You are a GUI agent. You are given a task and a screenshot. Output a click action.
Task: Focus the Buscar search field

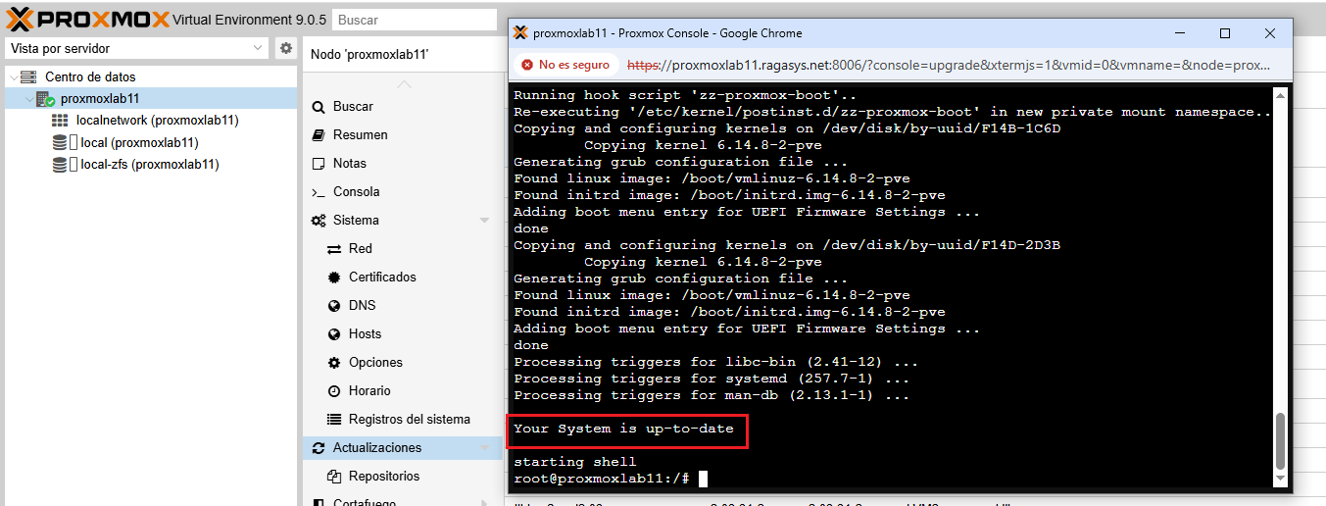[x=415, y=20]
